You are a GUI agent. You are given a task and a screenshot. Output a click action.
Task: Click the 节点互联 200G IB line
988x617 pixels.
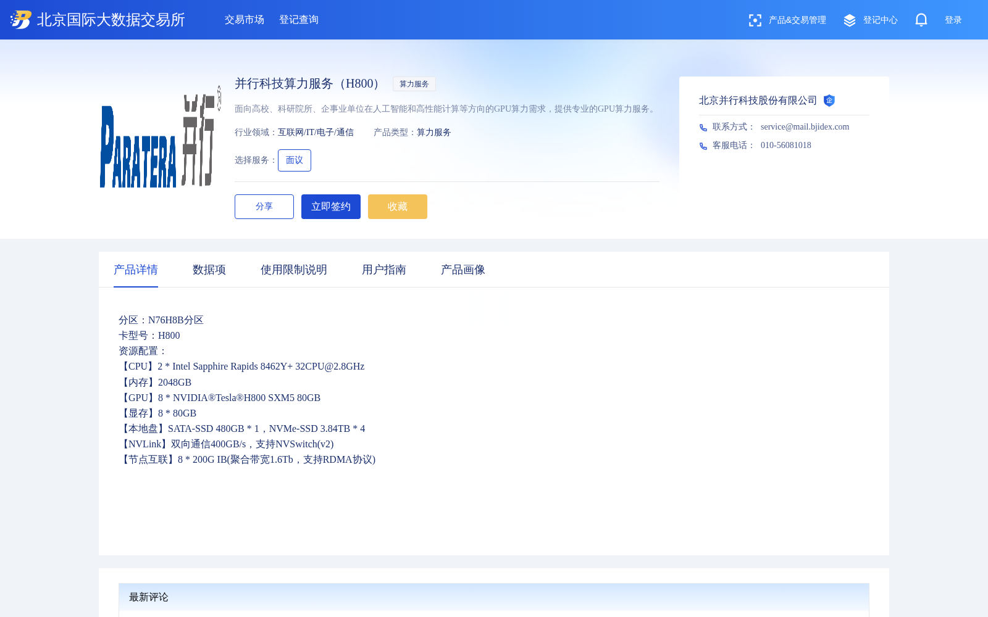(247, 460)
